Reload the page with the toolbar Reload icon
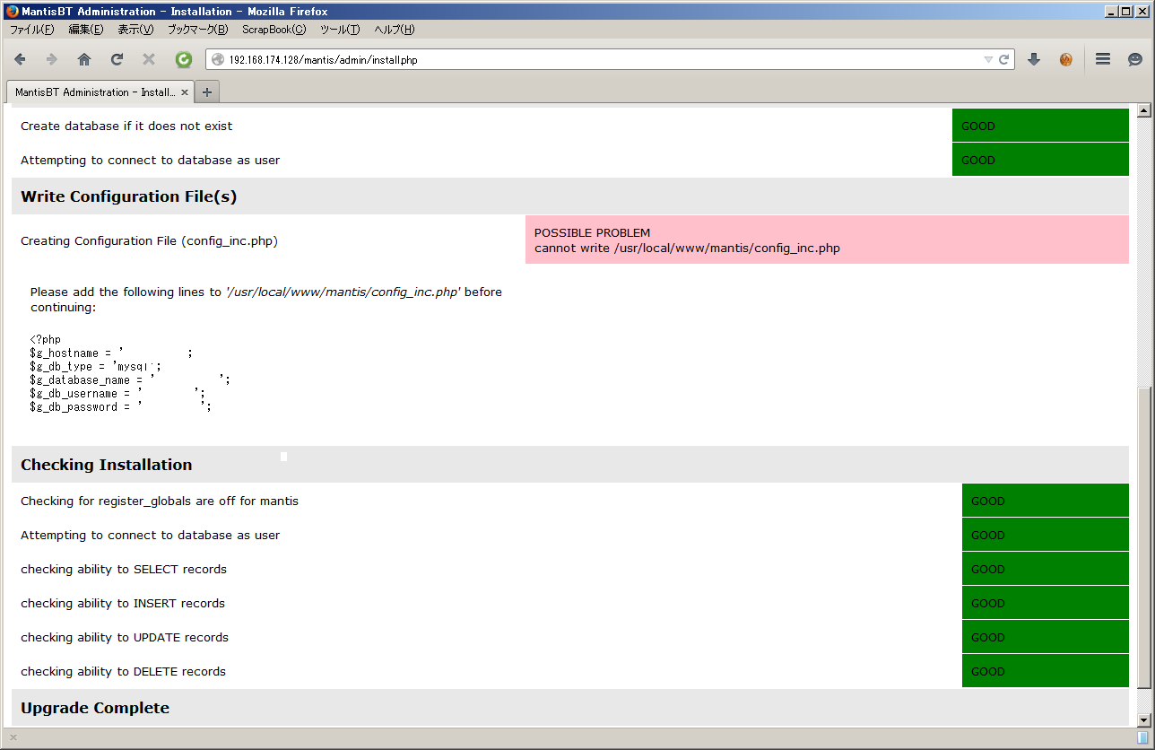 coord(117,59)
